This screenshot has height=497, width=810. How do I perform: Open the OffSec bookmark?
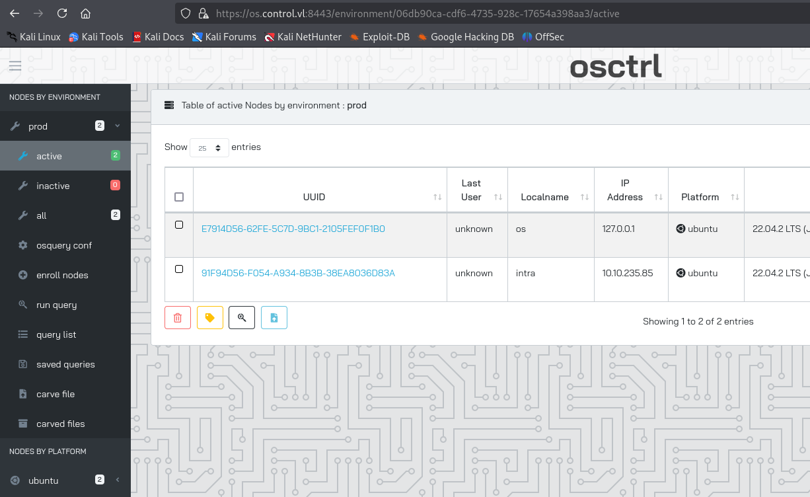click(x=543, y=37)
